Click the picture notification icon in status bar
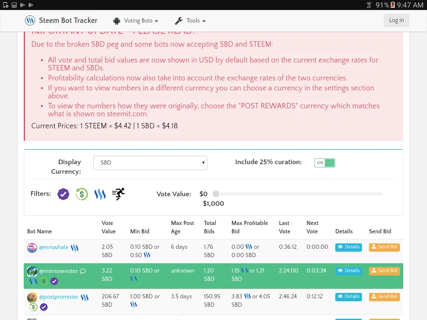The height and width of the screenshot is (320, 427). (x=14, y=5)
